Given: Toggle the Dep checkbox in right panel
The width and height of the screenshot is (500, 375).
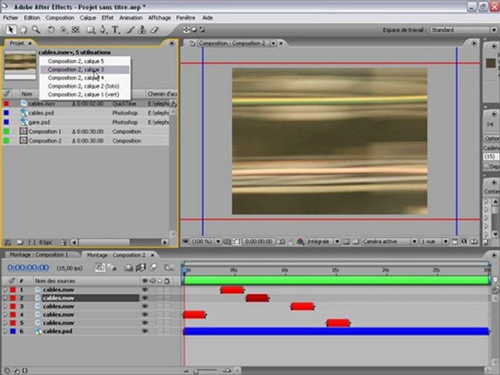Looking at the screenshot, I should coord(486,167).
